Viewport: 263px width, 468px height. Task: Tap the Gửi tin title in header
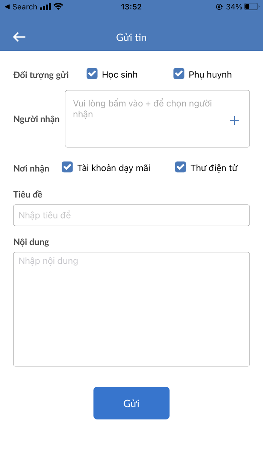point(131,37)
